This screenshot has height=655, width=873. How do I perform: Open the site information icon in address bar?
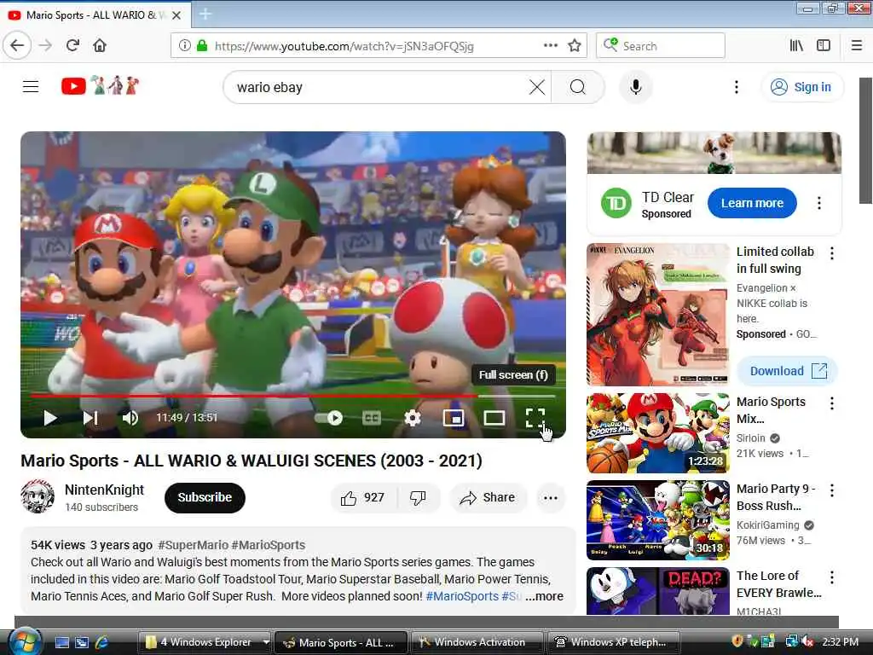(184, 46)
